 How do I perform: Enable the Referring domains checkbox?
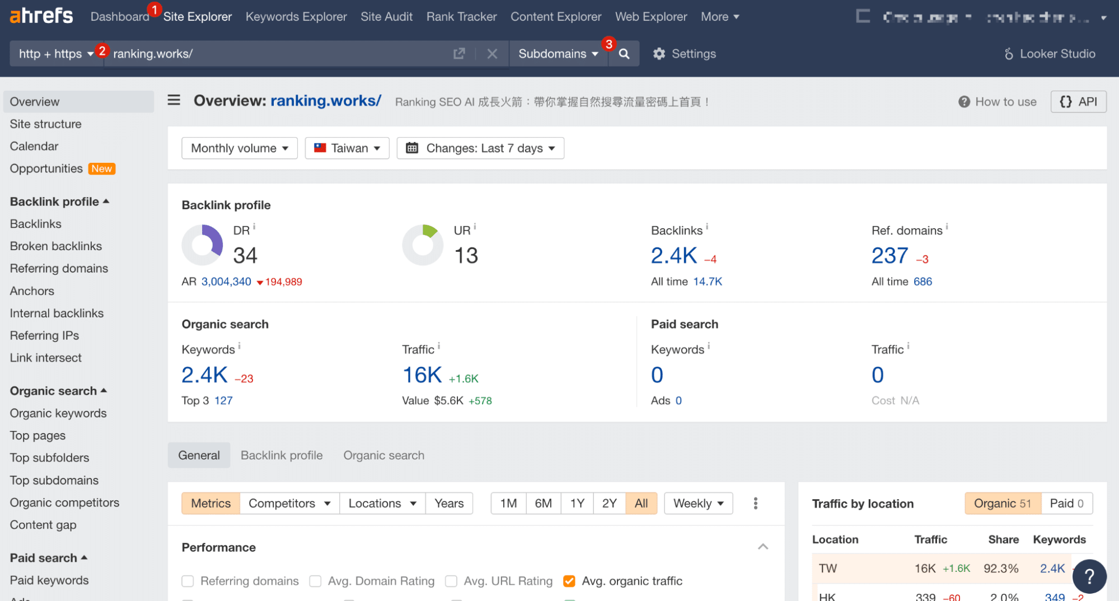tap(188, 581)
